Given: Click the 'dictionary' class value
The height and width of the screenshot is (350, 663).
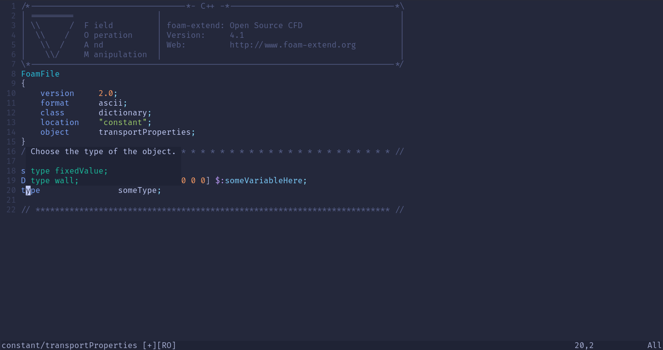Looking at the screenshot, I should (x=123, y=112).
